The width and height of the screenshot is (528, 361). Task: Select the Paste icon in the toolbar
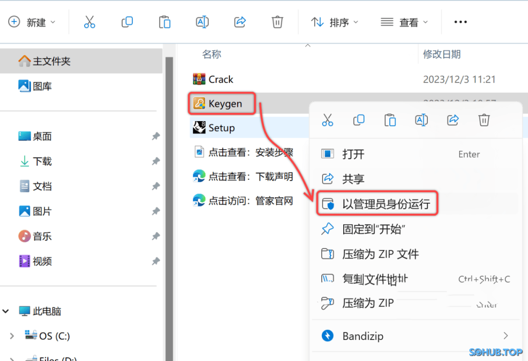point(164,21)
